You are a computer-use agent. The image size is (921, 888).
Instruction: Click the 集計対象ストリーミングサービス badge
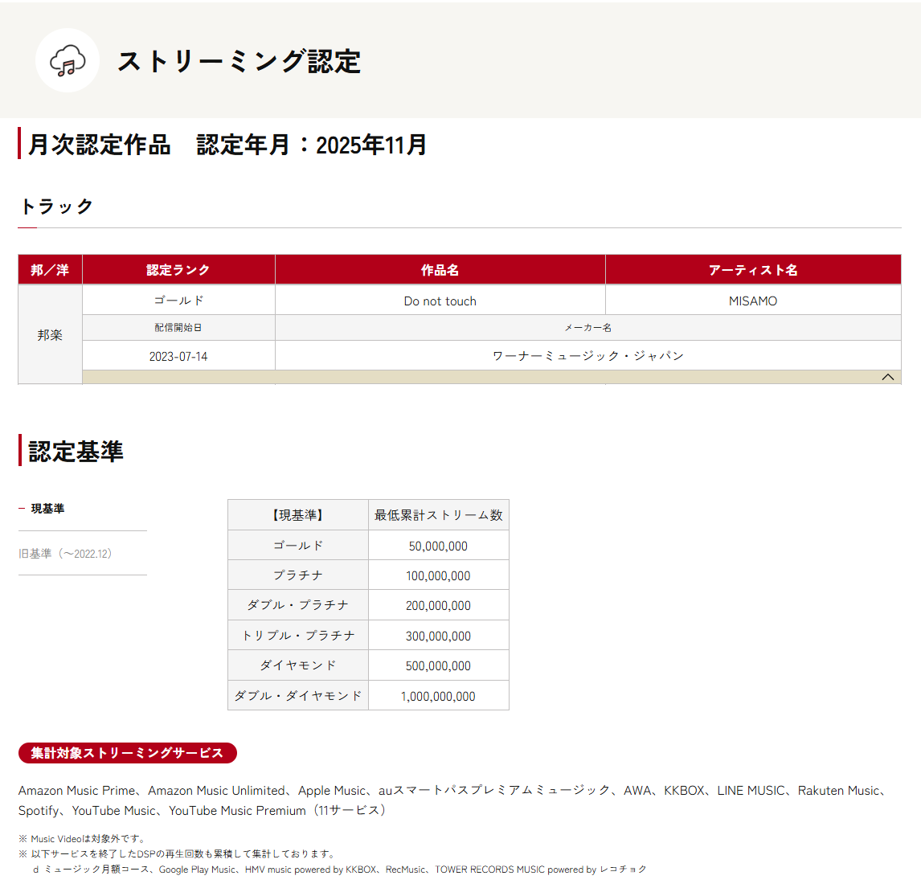coord(128,753)
